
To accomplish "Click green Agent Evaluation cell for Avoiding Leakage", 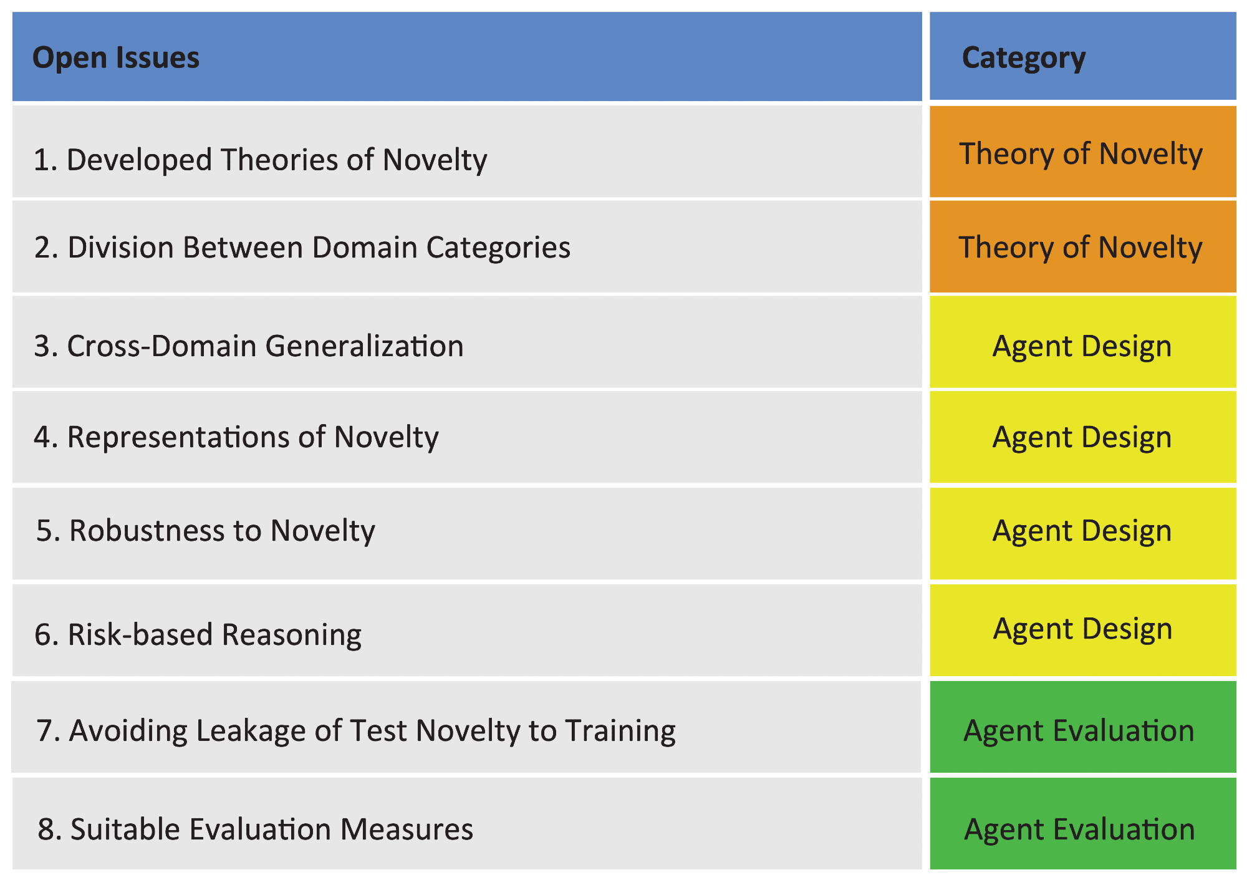I will pyautogui.click(x=1082, y=730).
